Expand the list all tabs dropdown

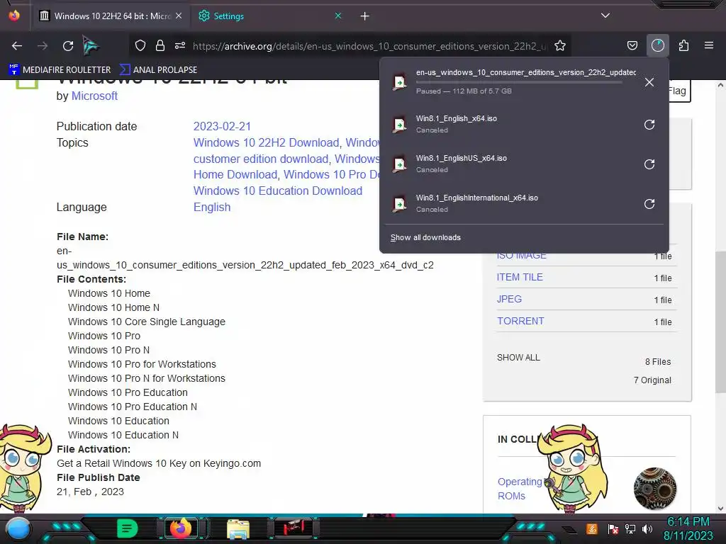[605, 16]
